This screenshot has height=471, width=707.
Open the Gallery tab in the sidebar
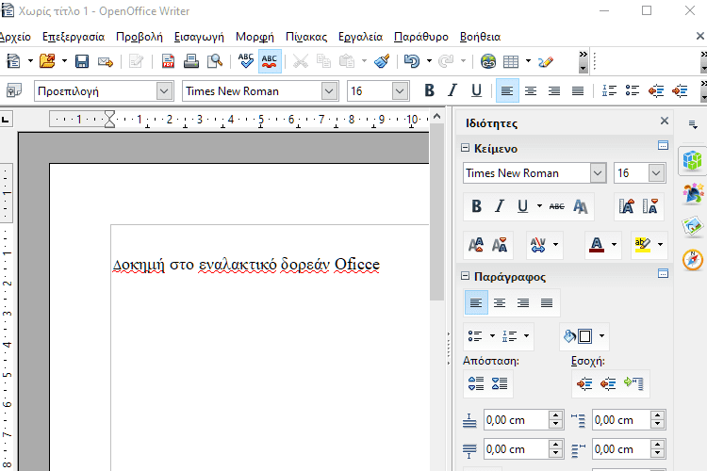tap(693, 225)
